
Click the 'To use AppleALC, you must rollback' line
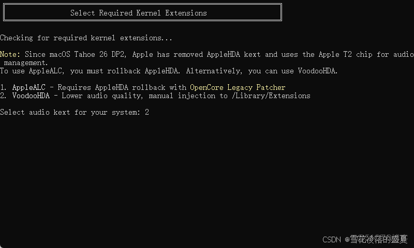pos(169,71)
